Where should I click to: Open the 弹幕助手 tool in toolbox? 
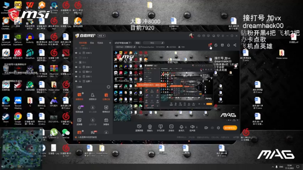pyautogui.click(x=79, y=96)
